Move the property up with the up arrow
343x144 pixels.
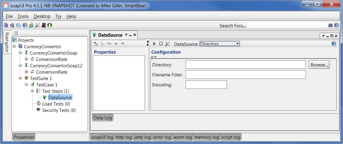tap(116, 44)
